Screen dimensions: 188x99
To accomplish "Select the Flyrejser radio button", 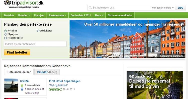I will (x=6, y=34).
